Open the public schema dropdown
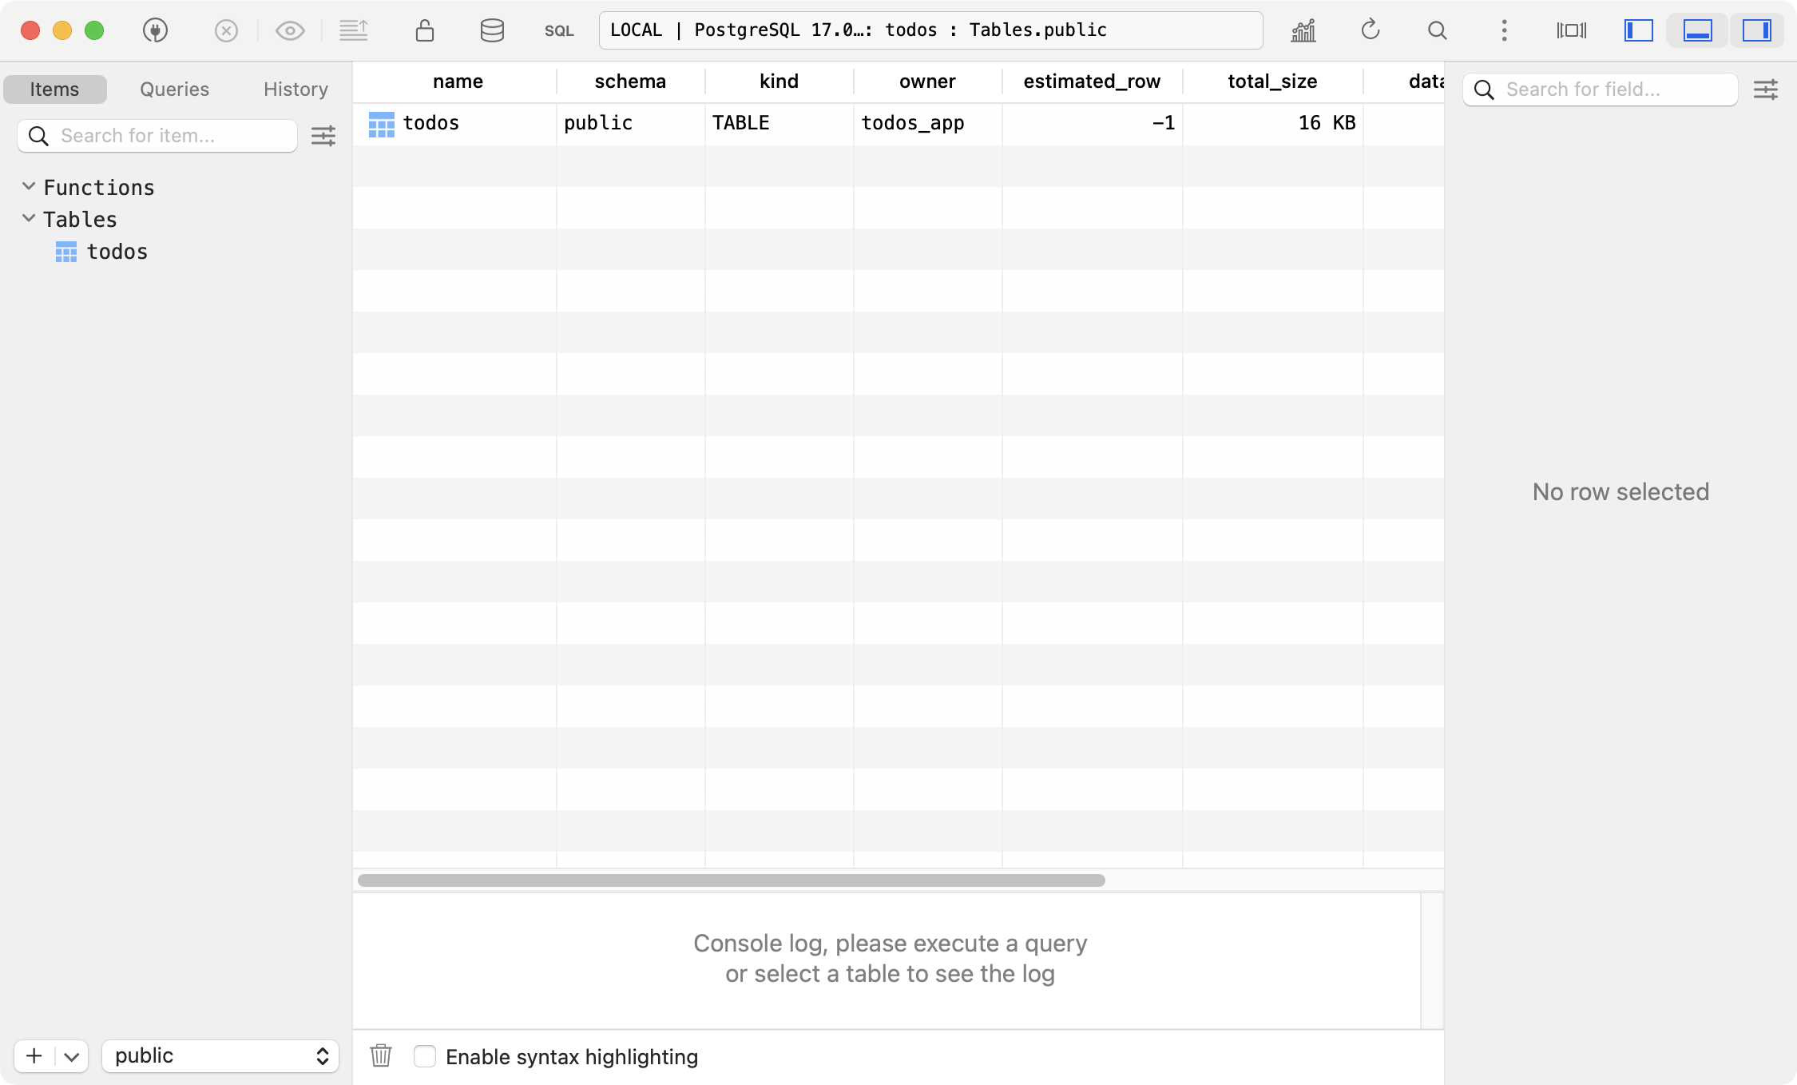This screenshot has width=1797, height=1085. pyautogui.click(x=220, y=1055)
